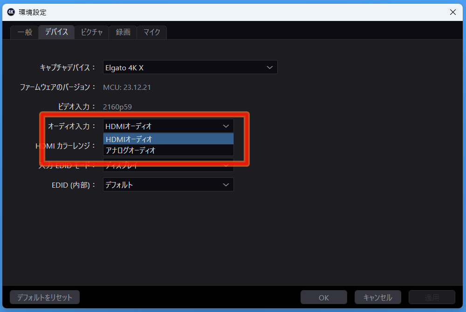Expand the キャプチャデバイス Elgato 4K X dropdown
Viewport: 466px width, 312px height.
point(190,68)
